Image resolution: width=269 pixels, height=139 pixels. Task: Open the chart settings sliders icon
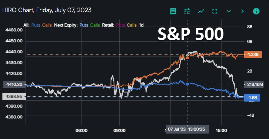click(x=187, y=11)
